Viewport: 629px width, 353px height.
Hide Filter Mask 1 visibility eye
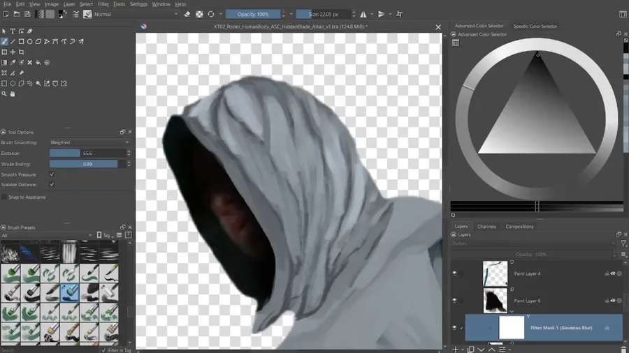(x=454, y=327)
